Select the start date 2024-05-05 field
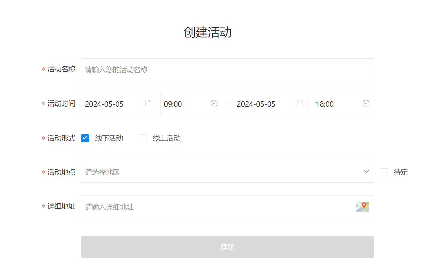This screenshot has width=442, height=269. point(119,104)
